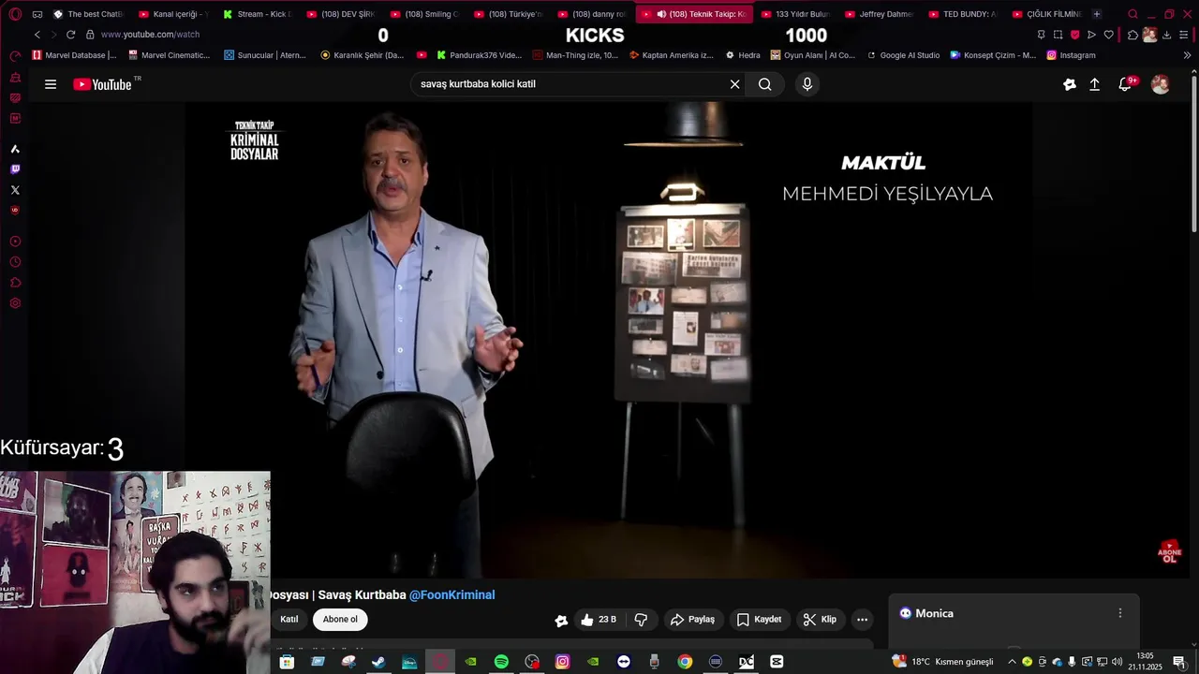Open the sidebar history clock icon

click(x=15, y=262)
